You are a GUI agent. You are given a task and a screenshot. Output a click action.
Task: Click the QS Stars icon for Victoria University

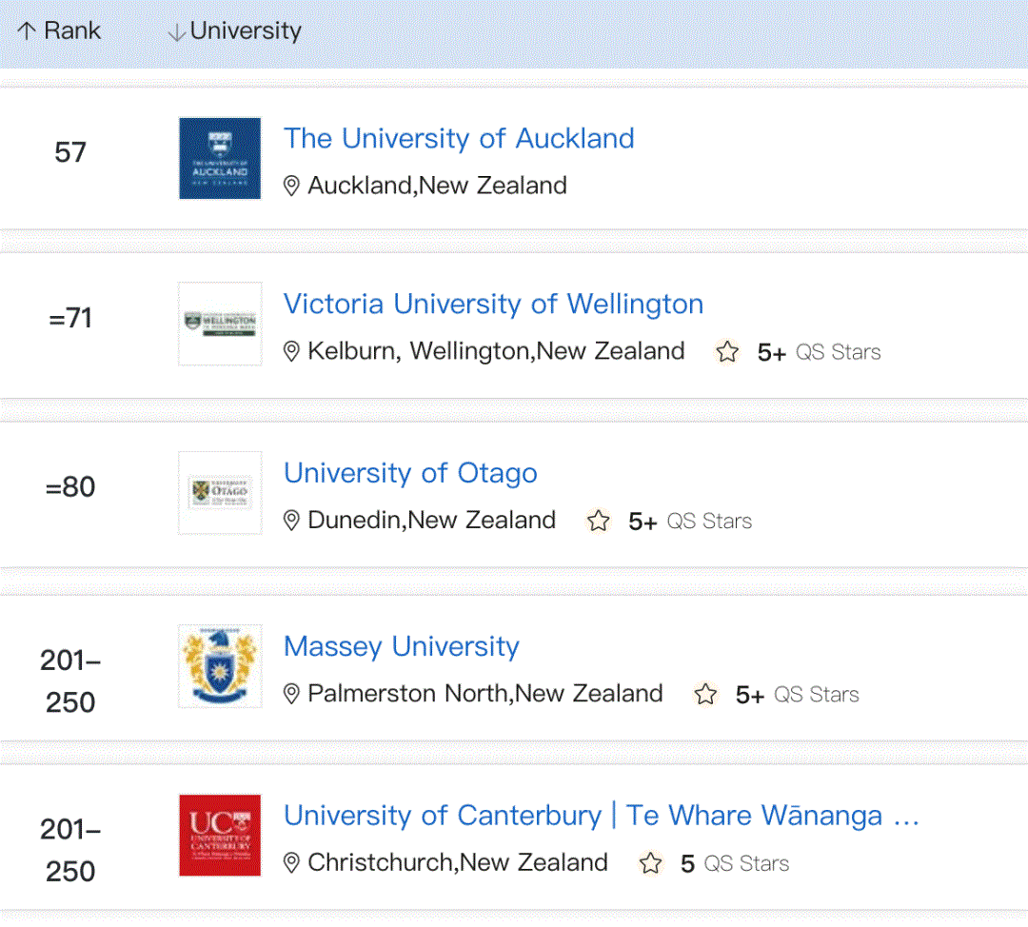coord(727,352)
